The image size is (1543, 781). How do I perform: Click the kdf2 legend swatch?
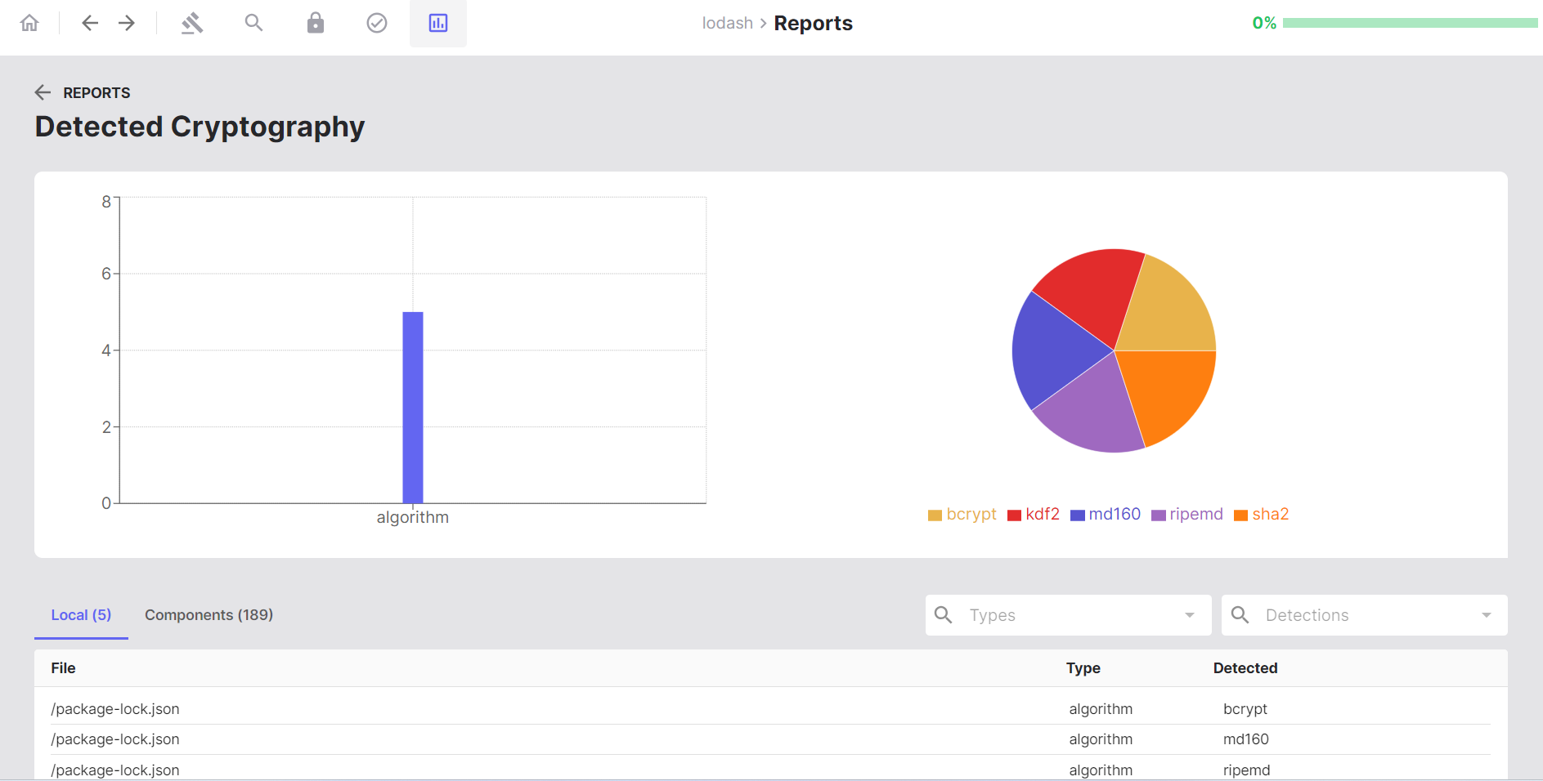coord(1015,515)
